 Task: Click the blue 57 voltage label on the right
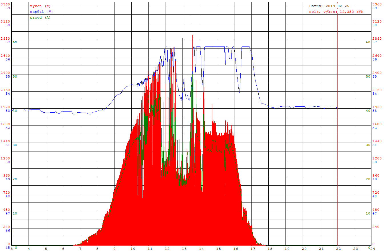click(x=375, y=42)
